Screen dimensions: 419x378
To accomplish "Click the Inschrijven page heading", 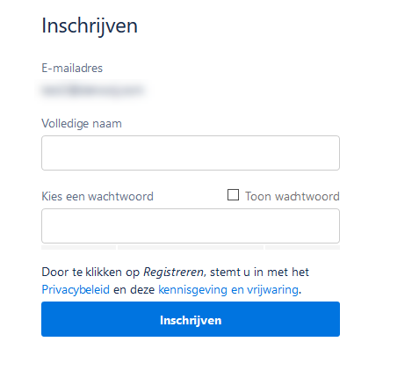I will (90, 26).
